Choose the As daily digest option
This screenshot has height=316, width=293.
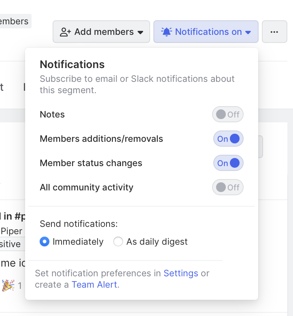pos(118,242)
